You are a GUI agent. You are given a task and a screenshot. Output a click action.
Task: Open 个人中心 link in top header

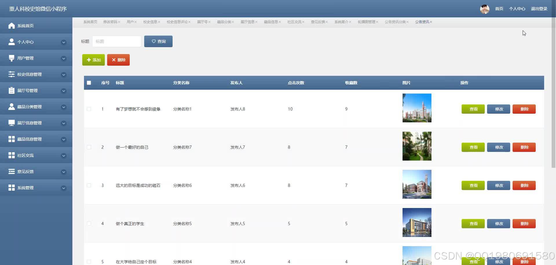point(517,9)
